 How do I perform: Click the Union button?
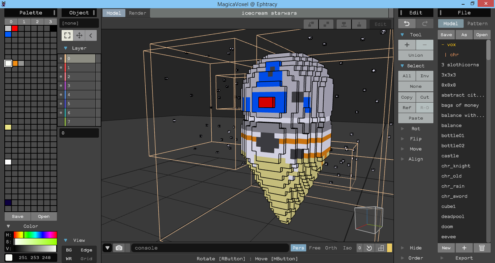tap(416, 55)
